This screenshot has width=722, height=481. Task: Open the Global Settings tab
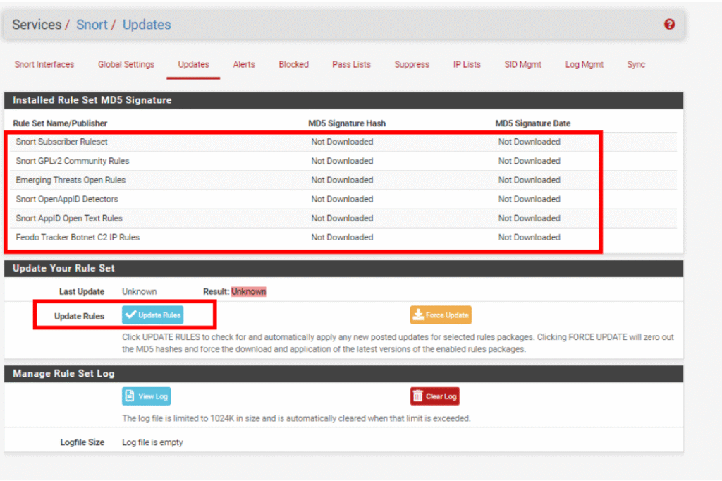tap(126, 64)
